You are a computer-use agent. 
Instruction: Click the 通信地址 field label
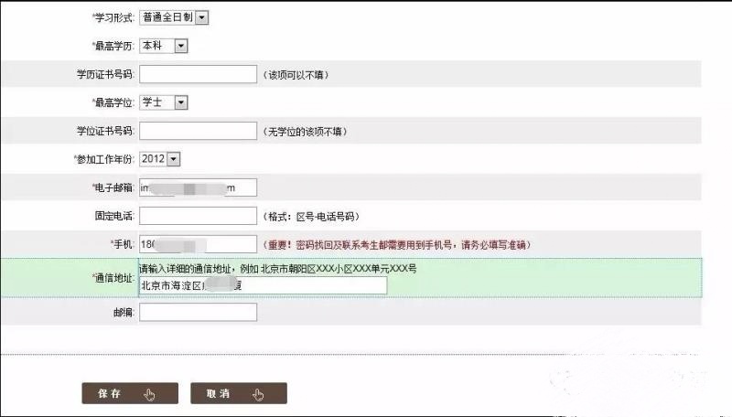[113, 278]
